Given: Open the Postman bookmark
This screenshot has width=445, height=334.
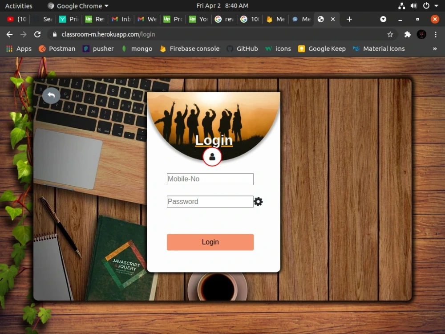Looking at the screenshot, I should pos(57,49).
